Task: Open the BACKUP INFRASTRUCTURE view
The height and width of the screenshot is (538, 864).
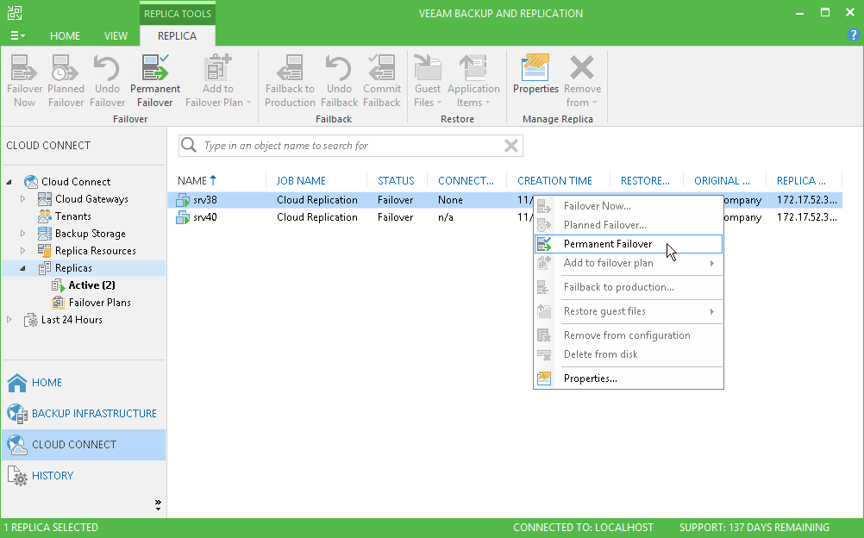Action: pos(84,414)
